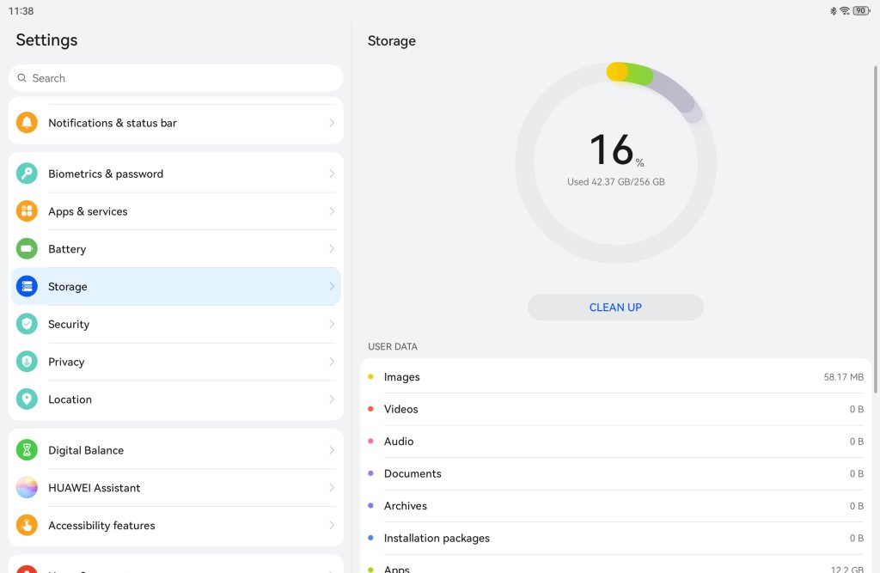Screen dimensions: 880x573
Task: Tap the battery indicator in status bar
Action: click(860, 11)
